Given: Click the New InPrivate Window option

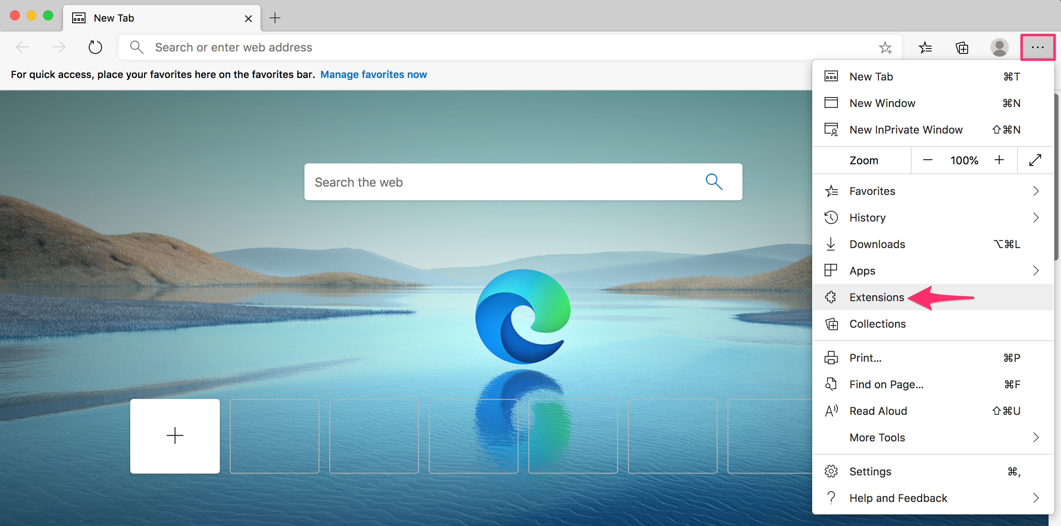Looking at the screenshot, I should [906, 129].
